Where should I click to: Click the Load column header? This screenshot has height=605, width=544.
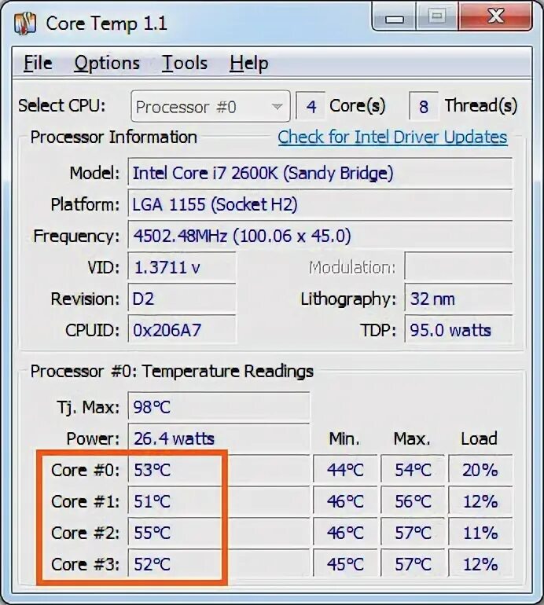click(479, 438)
